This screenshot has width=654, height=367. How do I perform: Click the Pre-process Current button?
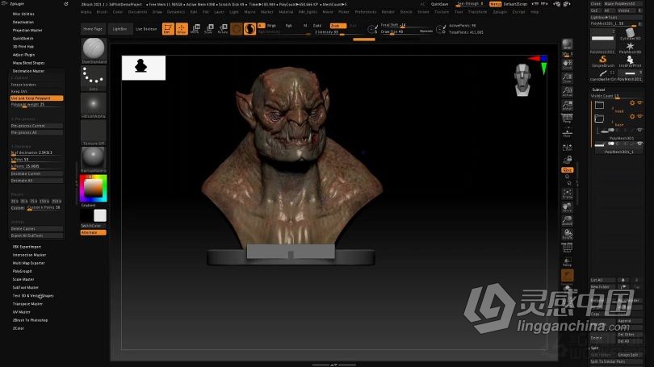[x=36, y=126]
